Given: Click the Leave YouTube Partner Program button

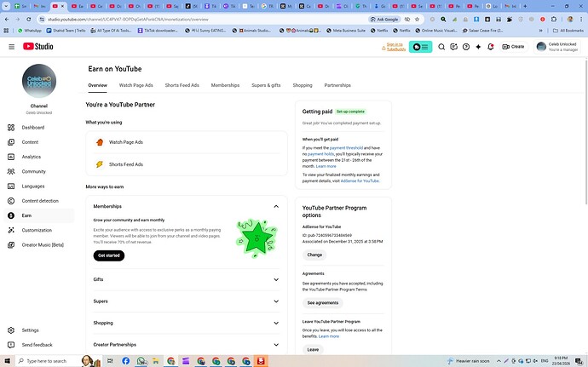Looking at the screenshot, I should (313, 350).
